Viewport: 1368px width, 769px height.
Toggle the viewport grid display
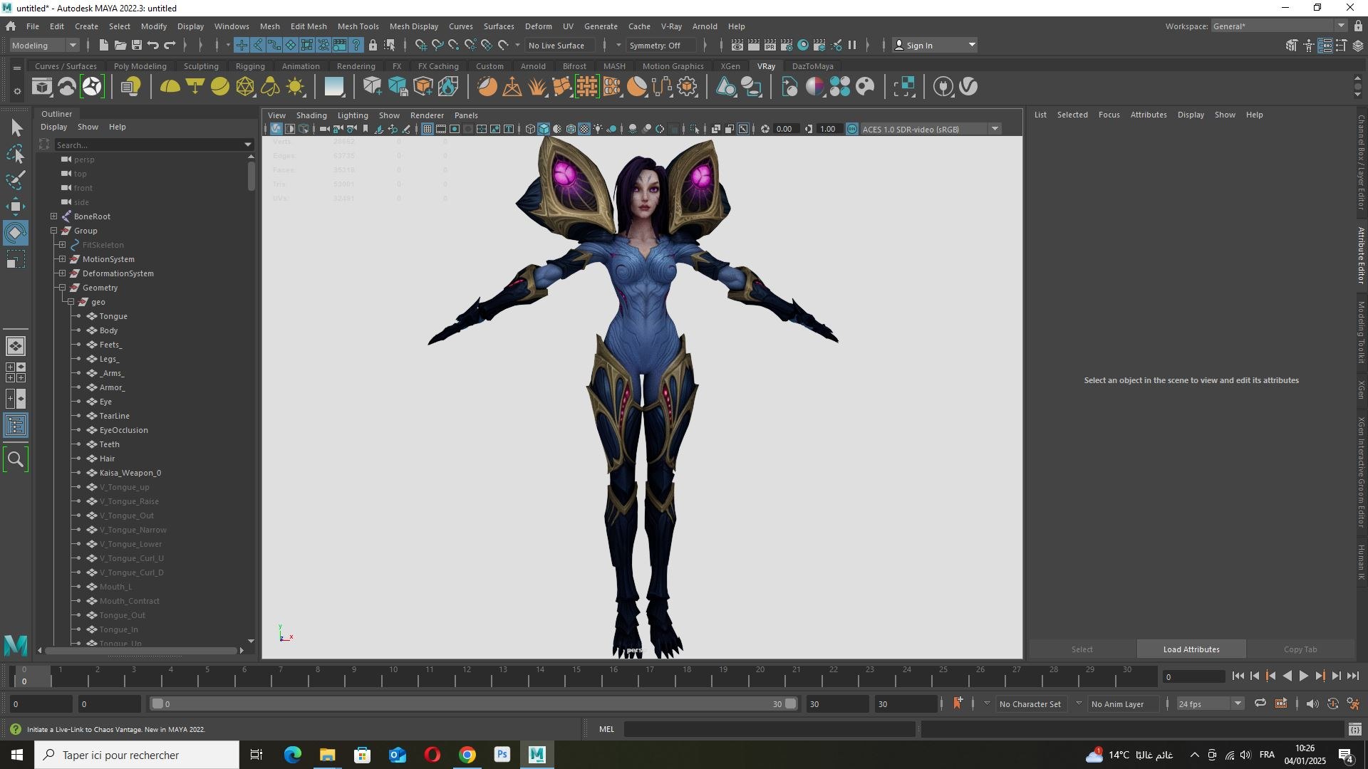pos(427,129)
